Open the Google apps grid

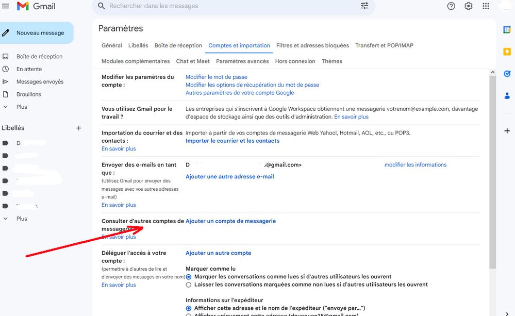point(485,6)
